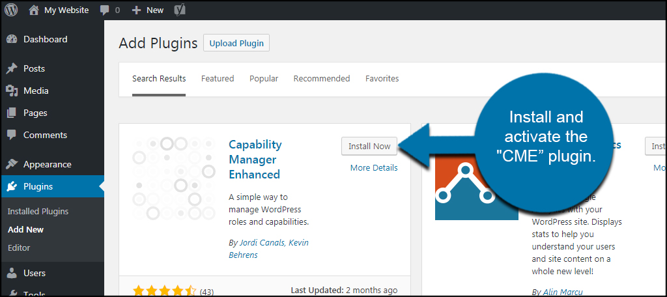
Task: Click the Pages icon in sidebar
Action: pos(12,113)
